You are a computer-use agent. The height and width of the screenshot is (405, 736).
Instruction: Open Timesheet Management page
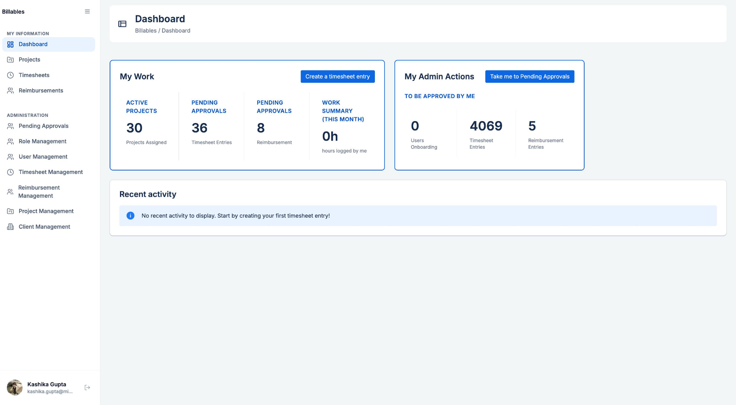[x=49, y=172]
